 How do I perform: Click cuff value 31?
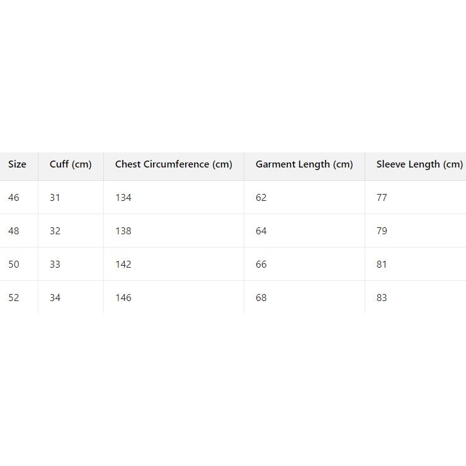pyautogui.click(x=55, y=198)
